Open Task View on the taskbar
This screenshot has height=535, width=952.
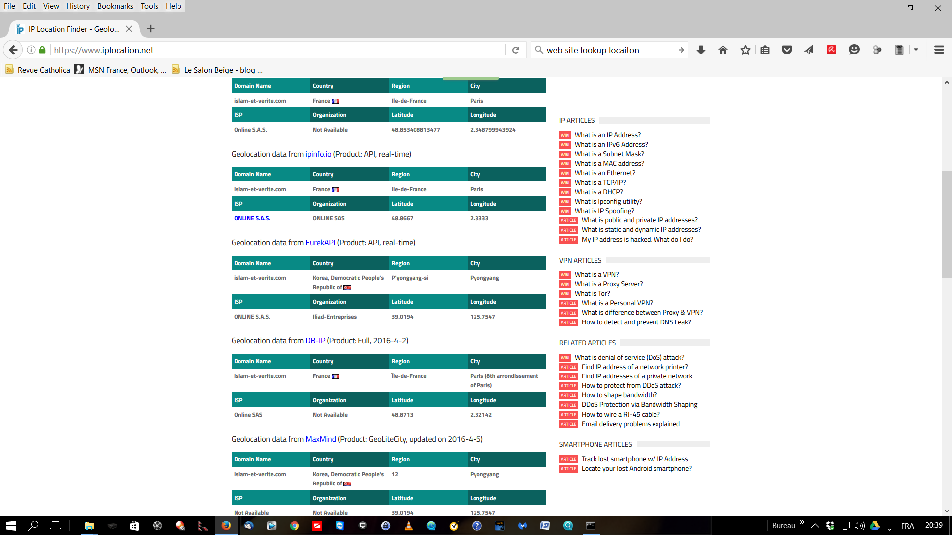coord(56,526)
